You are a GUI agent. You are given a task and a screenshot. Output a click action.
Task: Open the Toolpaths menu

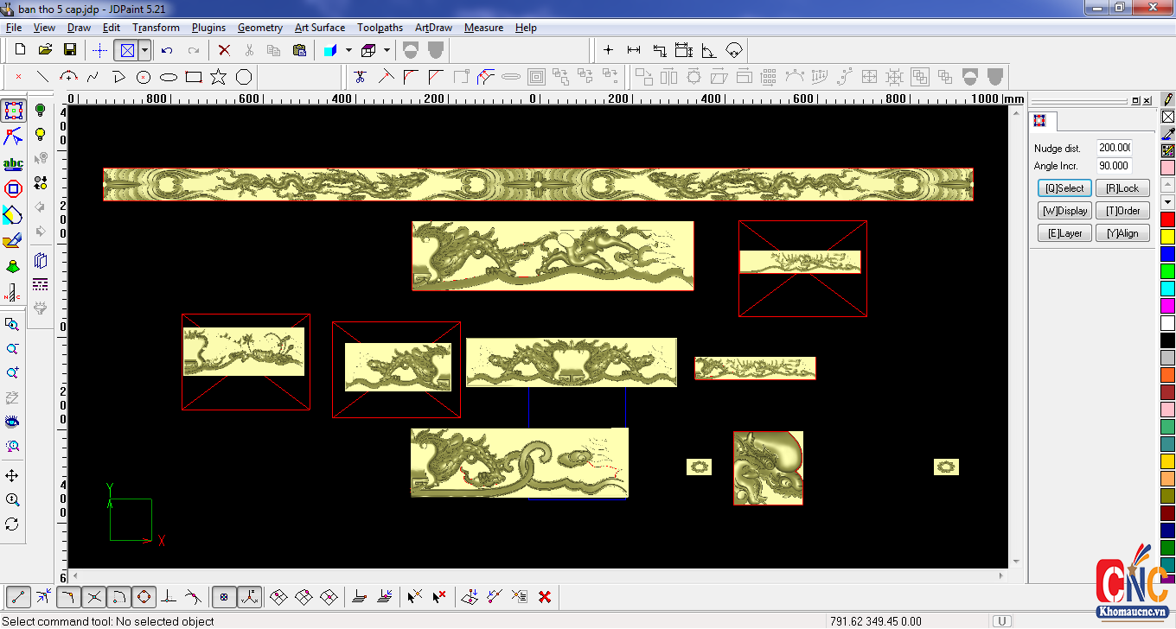[380, 28]
